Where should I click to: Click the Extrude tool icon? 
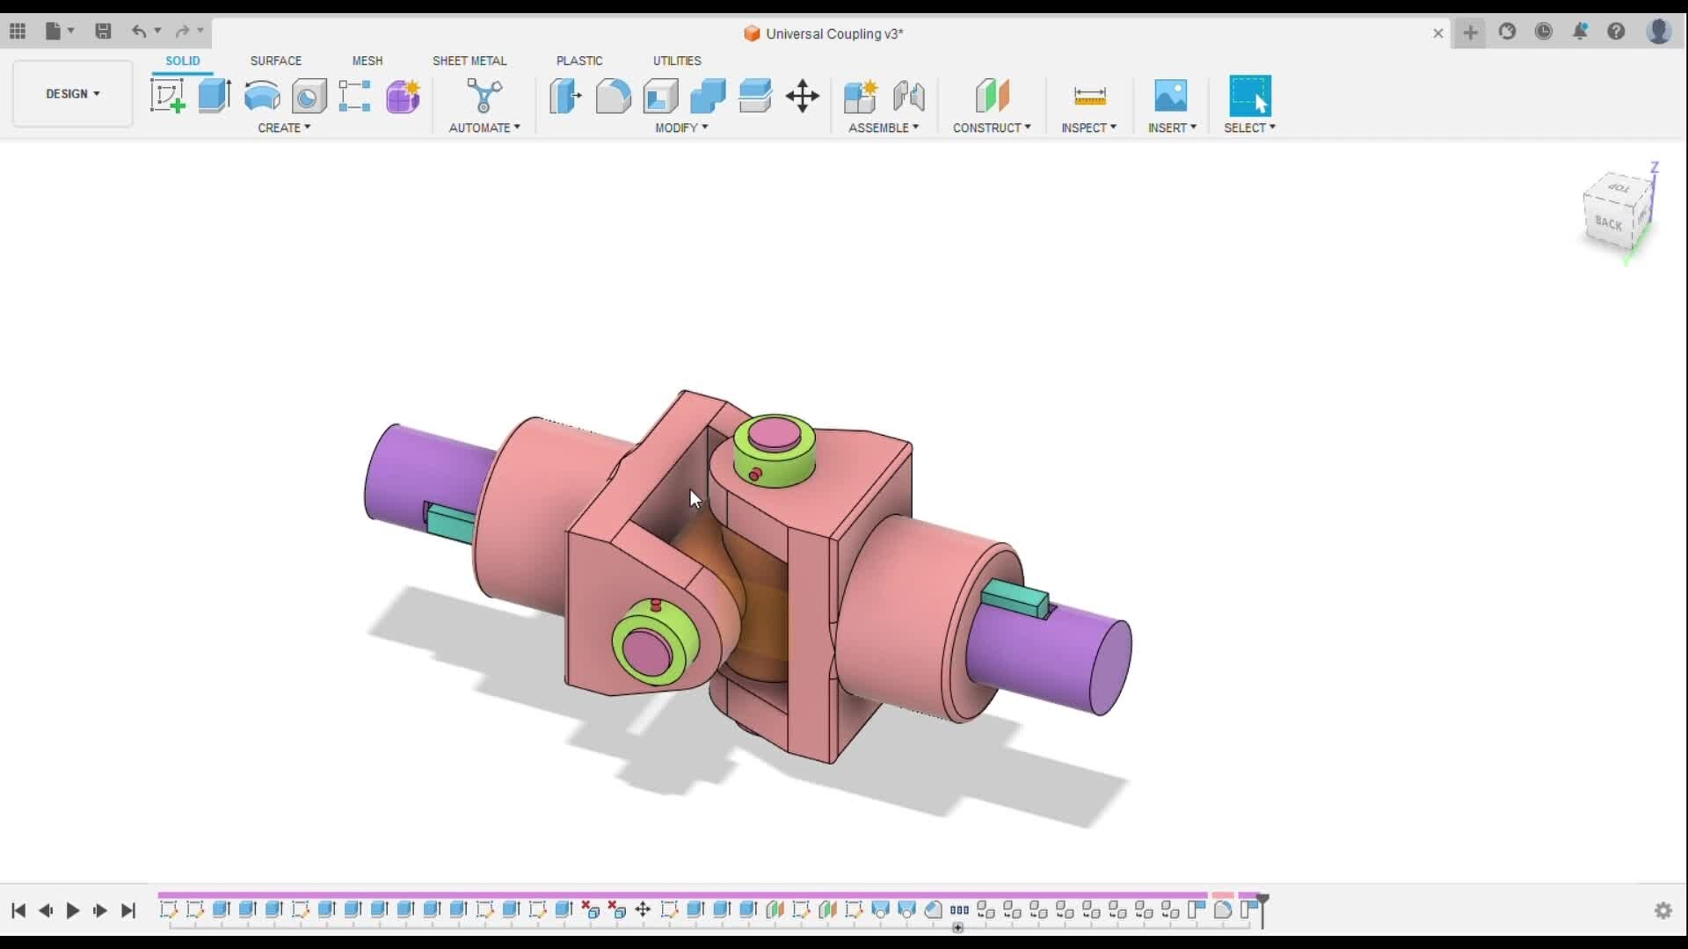[x=215, y=96]
